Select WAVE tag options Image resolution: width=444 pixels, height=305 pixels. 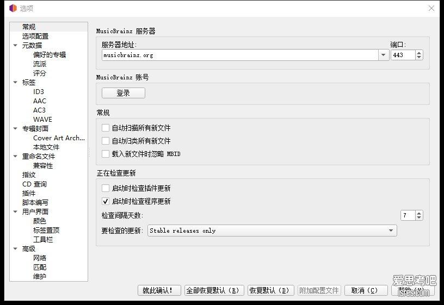tap(42, 120)
